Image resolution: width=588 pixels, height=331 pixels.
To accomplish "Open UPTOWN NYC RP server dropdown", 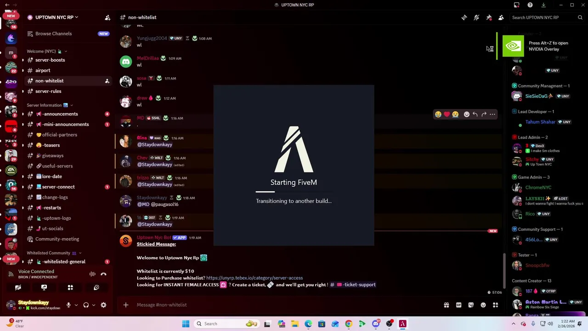I will pyautogui.click(x=57, y=17).
